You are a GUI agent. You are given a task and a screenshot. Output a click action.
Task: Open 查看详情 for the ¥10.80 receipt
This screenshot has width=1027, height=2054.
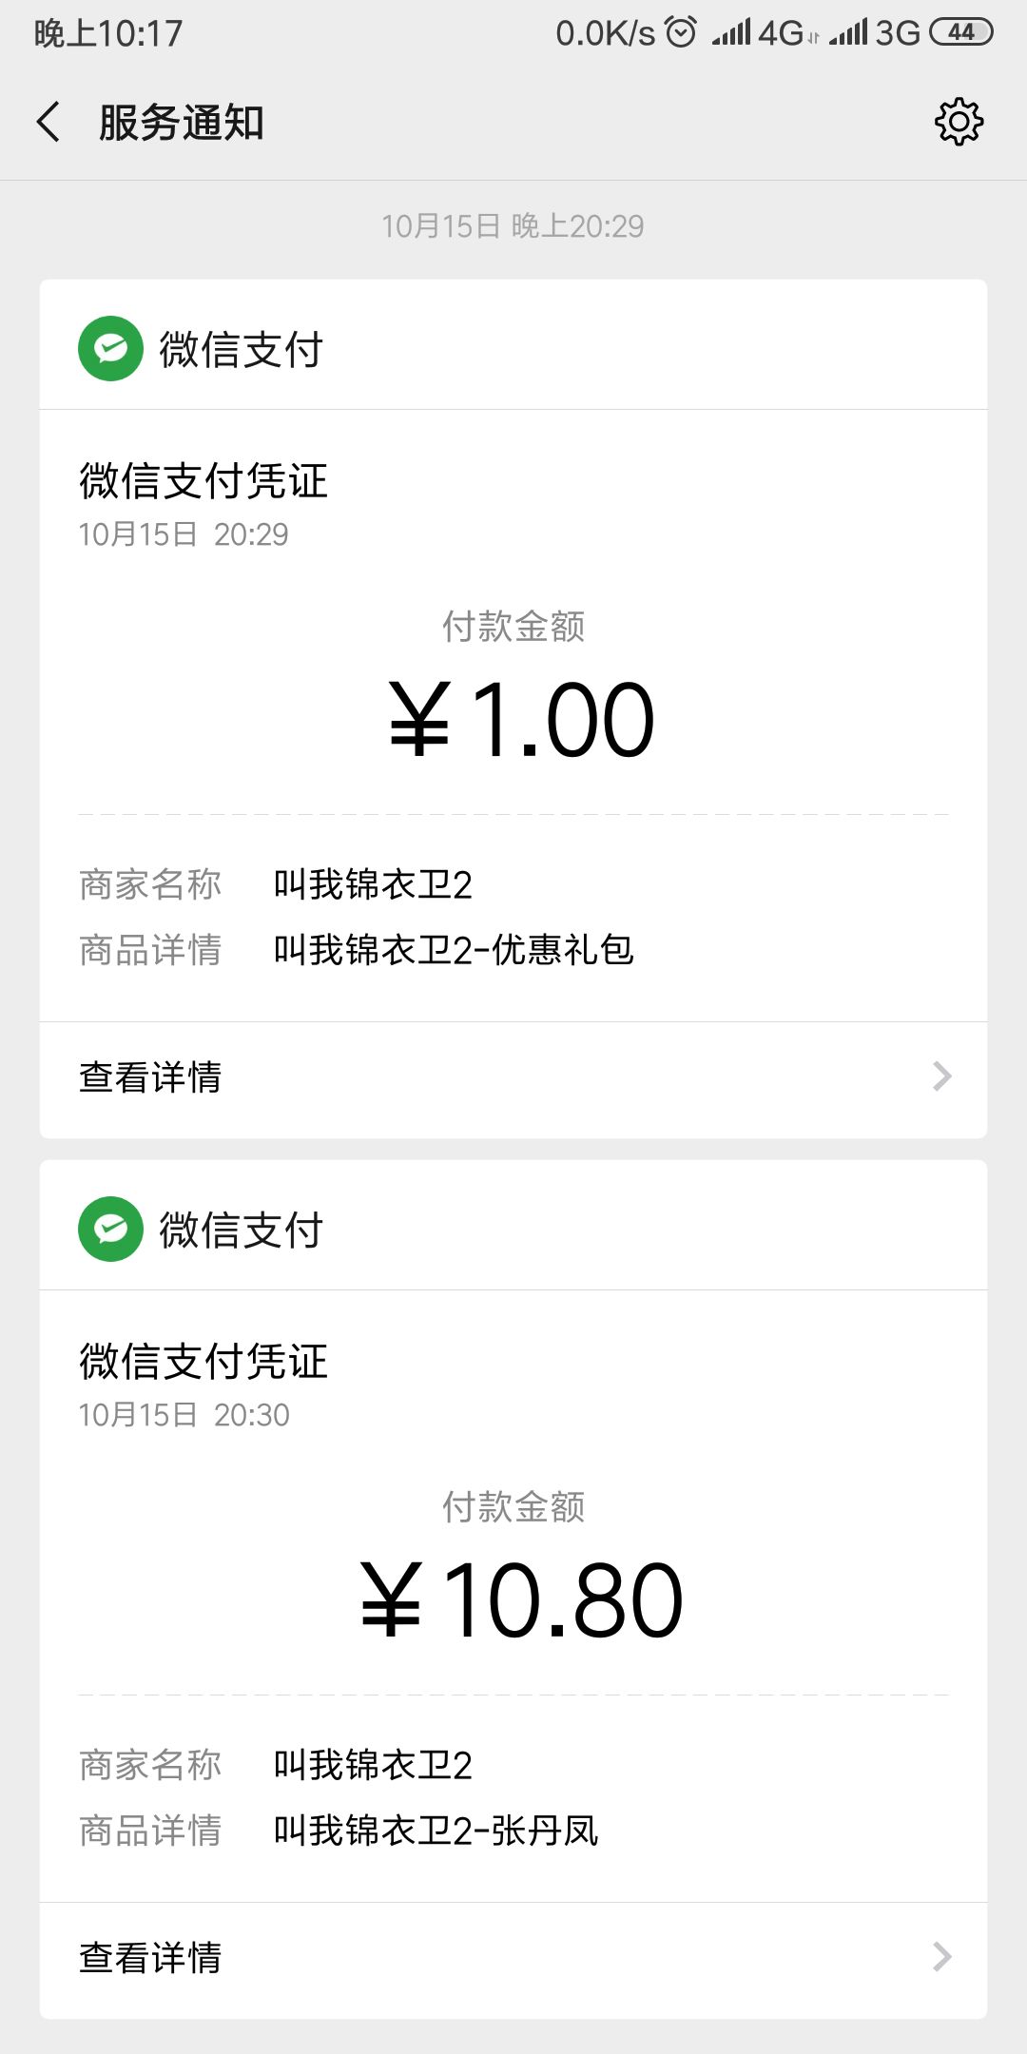[150, 1958]
